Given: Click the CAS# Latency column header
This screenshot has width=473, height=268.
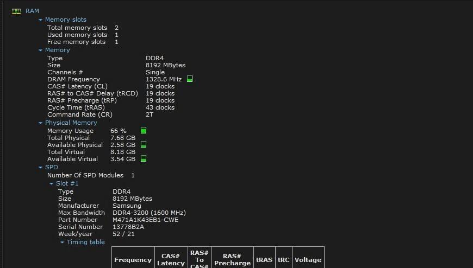Looking at the screenshot, I should coord(171,259).
